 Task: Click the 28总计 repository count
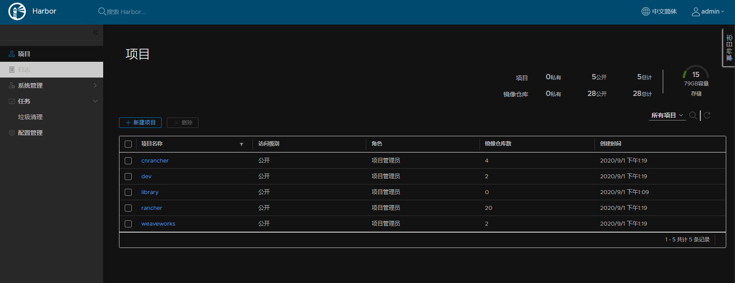tap(642, 94)
